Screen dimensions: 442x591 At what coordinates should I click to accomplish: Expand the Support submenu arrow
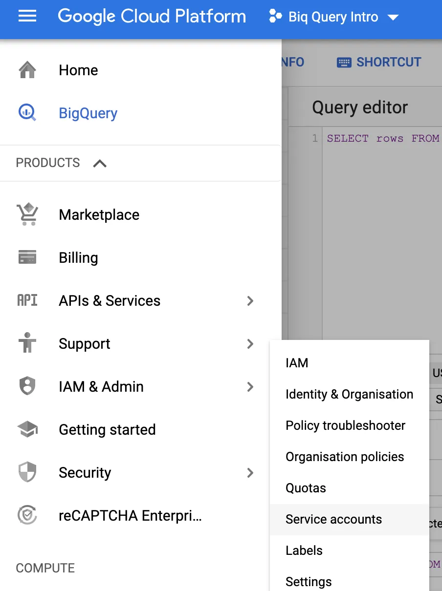[250, 344]
